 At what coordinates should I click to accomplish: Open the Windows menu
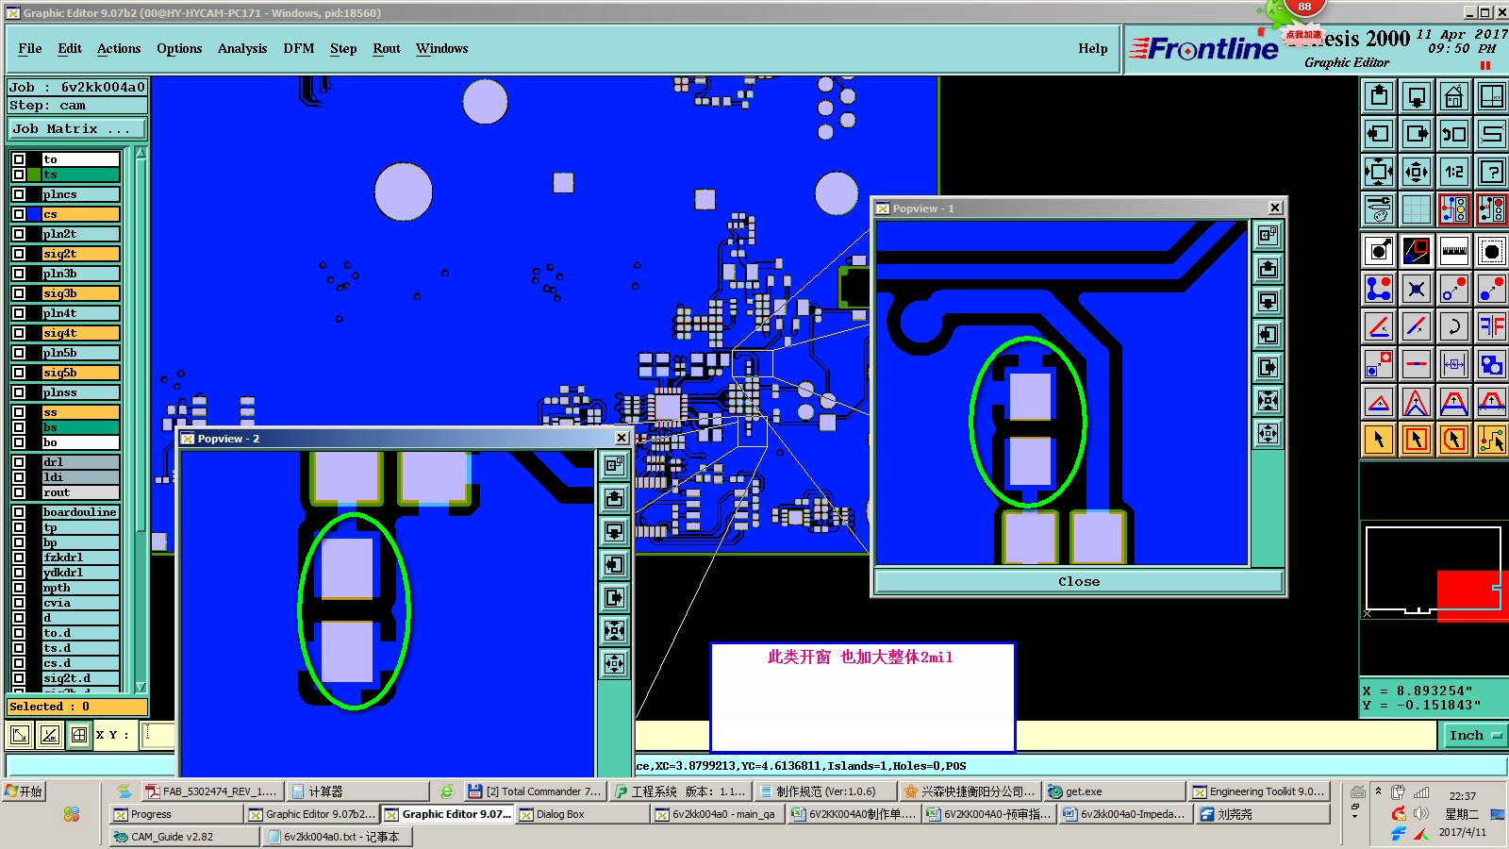[441, 48]
